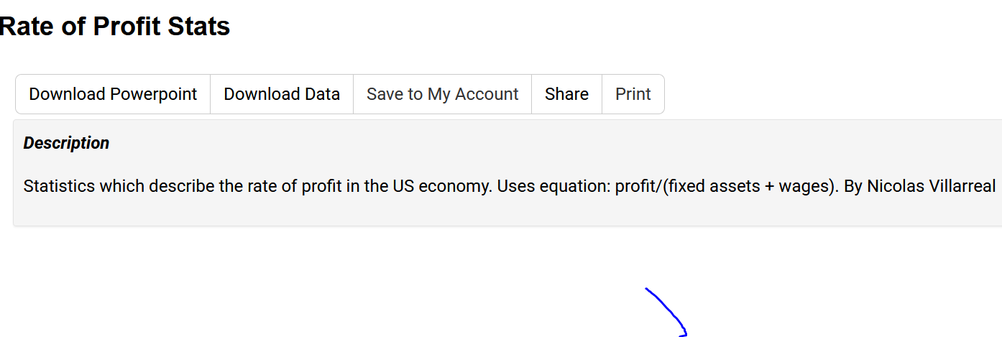Select the bold italic Description label
Viewport: 1002px width, 337px height.
tap(66, 143)
